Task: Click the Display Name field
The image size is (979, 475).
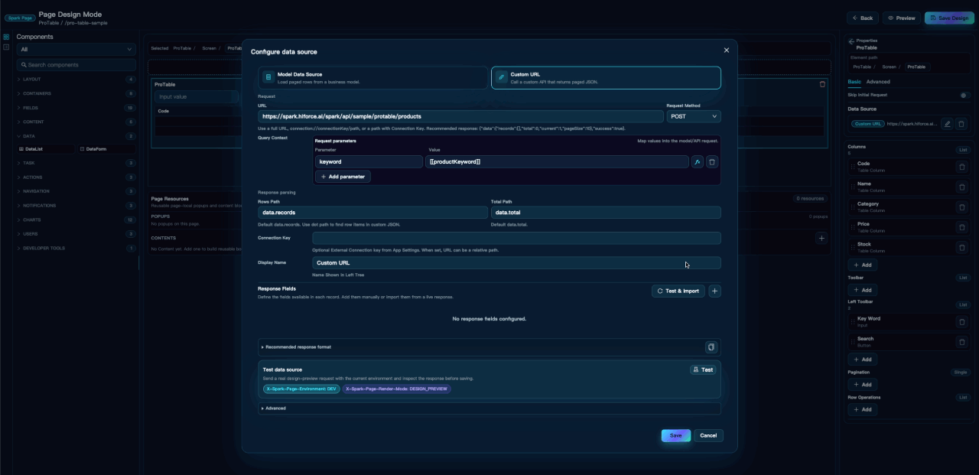Action: pos(516,262)
